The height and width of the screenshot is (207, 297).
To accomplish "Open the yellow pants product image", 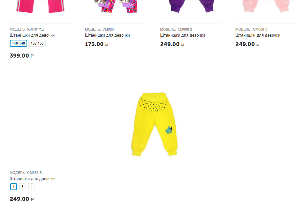I will point(154,124).
